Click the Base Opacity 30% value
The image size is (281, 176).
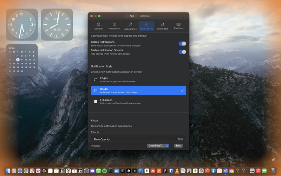pyautogui.click(x=180, y=139)
